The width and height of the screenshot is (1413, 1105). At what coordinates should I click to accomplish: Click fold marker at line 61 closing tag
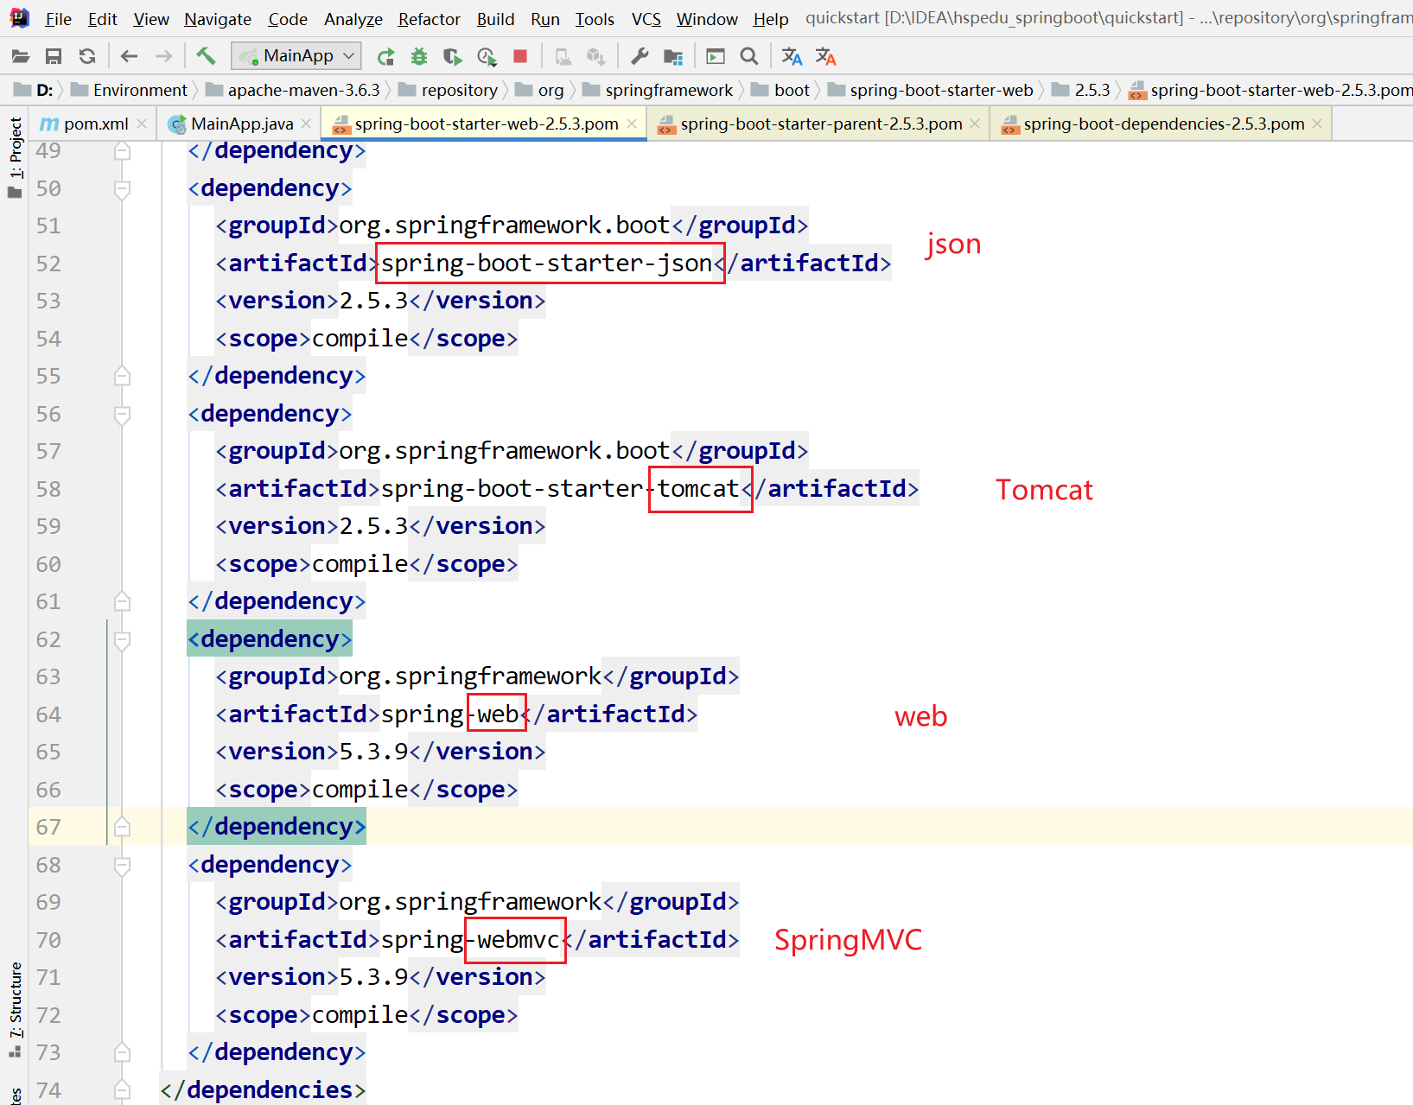pos(122,601)
